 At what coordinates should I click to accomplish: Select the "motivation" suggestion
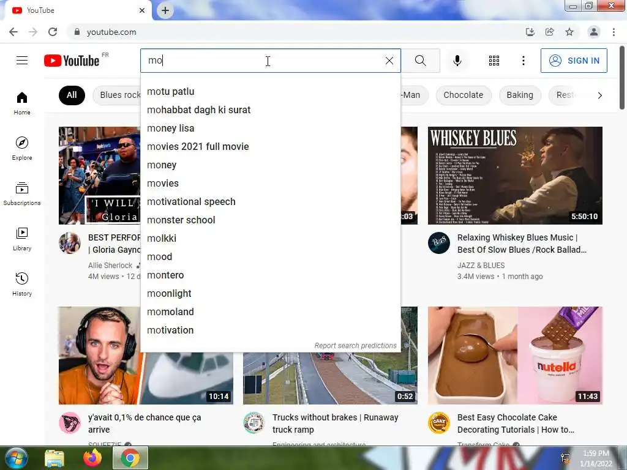270,330
